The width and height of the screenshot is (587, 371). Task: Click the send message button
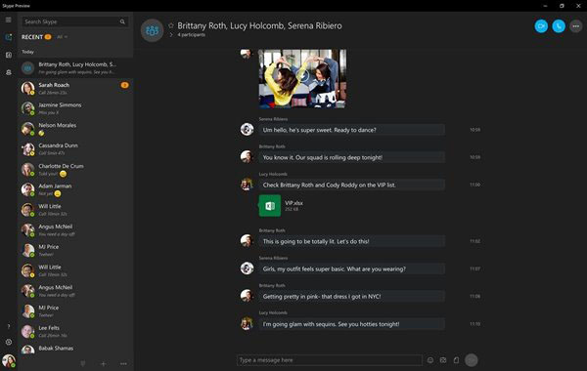pyautogui.click(x=472, y=360)
